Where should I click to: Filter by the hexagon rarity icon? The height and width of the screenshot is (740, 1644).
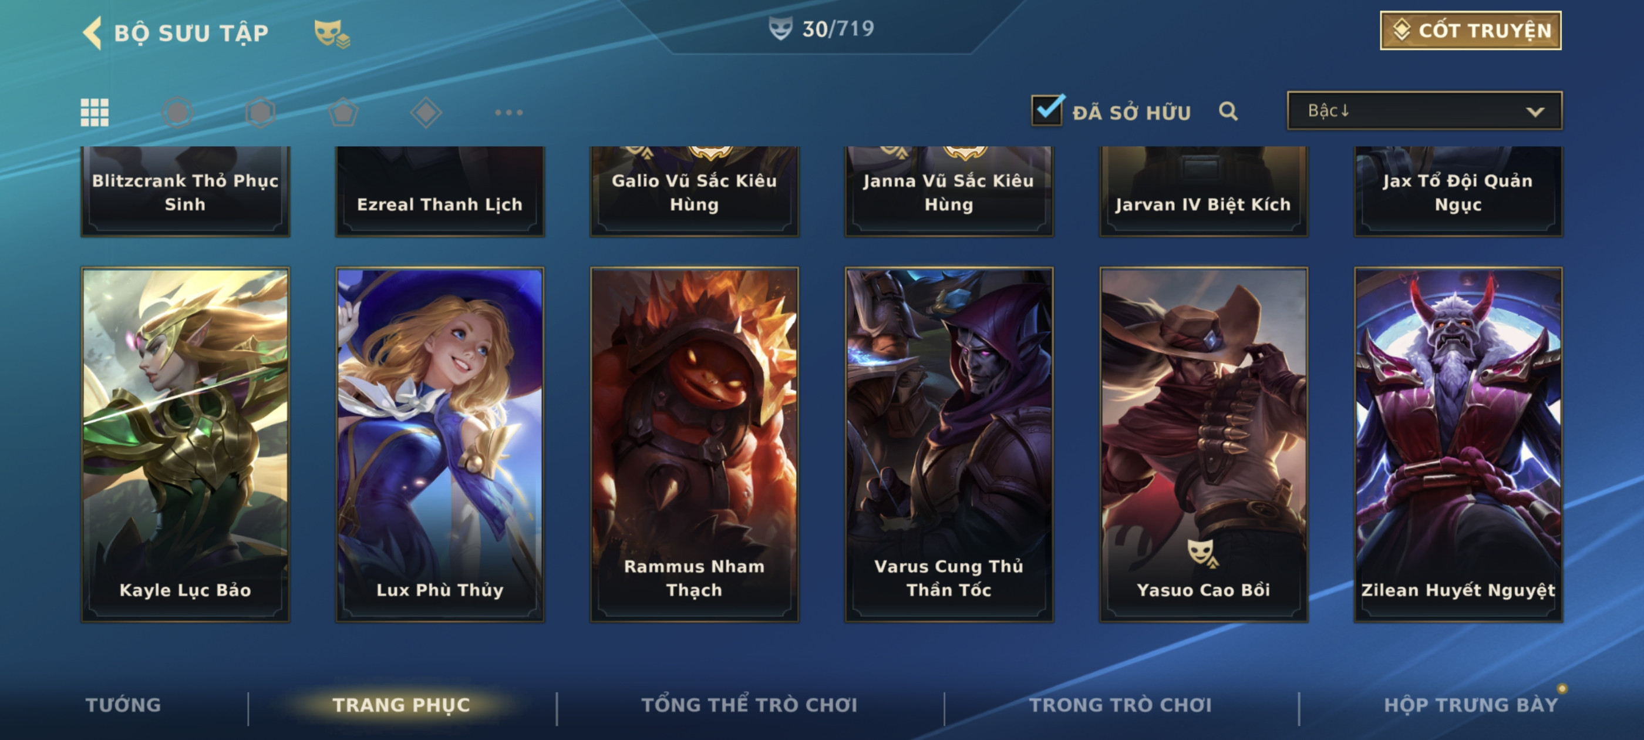[x=260, y=112]
